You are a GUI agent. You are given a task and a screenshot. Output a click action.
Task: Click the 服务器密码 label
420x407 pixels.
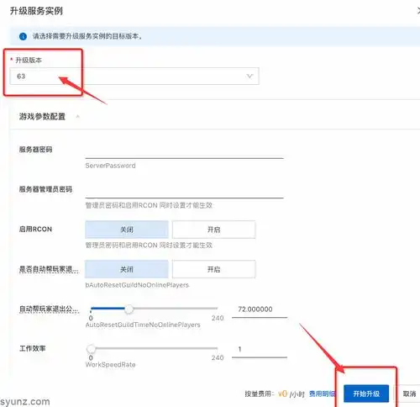tap(35, 150)
